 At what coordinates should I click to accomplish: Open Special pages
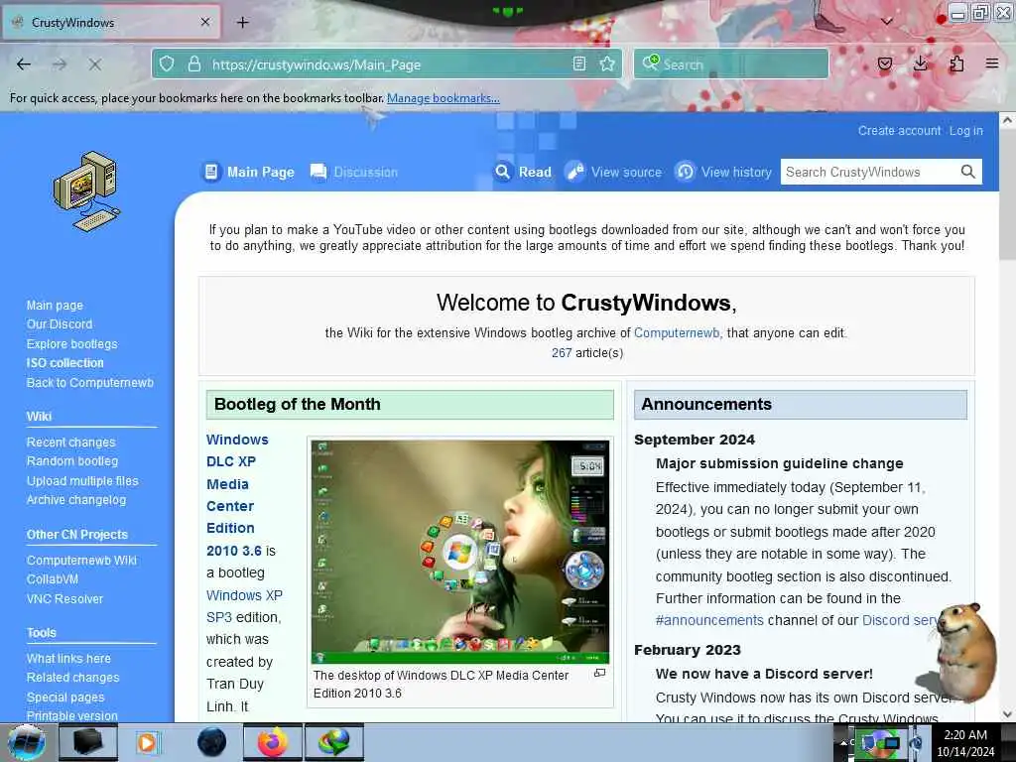click(x=65, y=698)
